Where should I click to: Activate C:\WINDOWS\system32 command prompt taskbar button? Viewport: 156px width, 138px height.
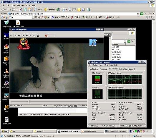pos(116,131)
